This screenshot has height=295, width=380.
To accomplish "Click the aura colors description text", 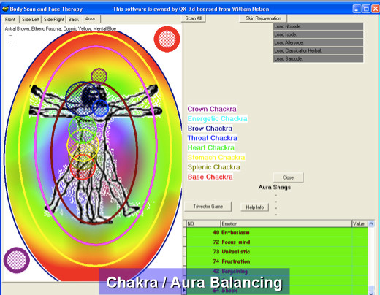I will 61,28.
